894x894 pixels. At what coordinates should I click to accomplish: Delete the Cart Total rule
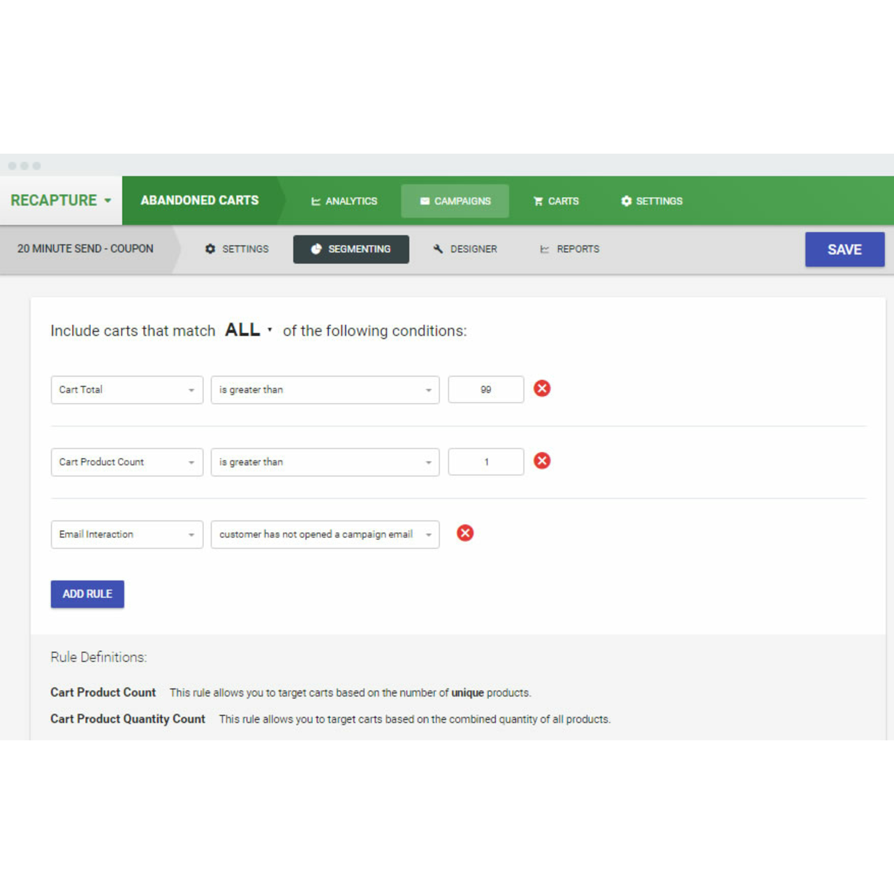click(x=542, y=389)
